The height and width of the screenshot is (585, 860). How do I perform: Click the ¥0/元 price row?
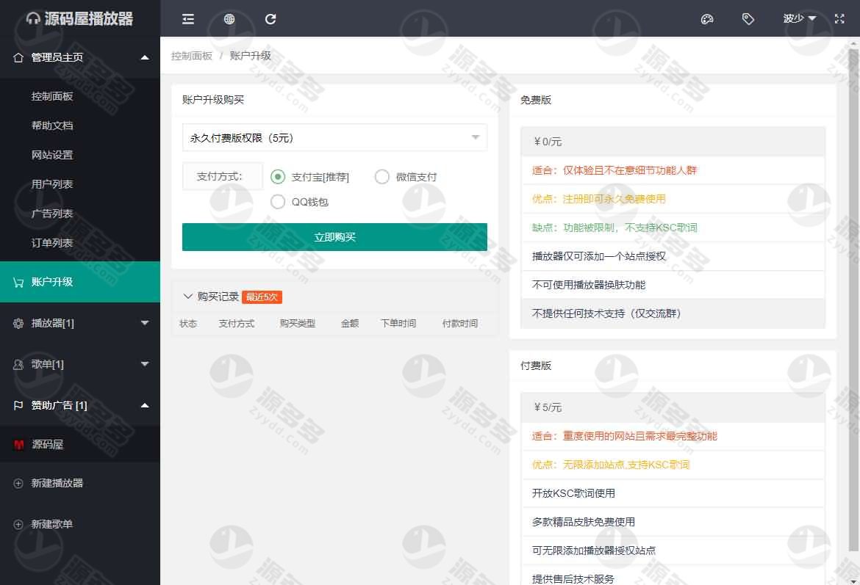(673, 142)
